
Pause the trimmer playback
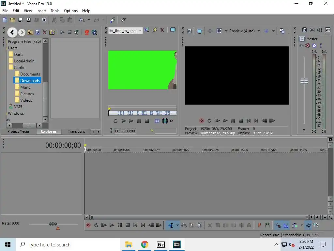[139, 121]
